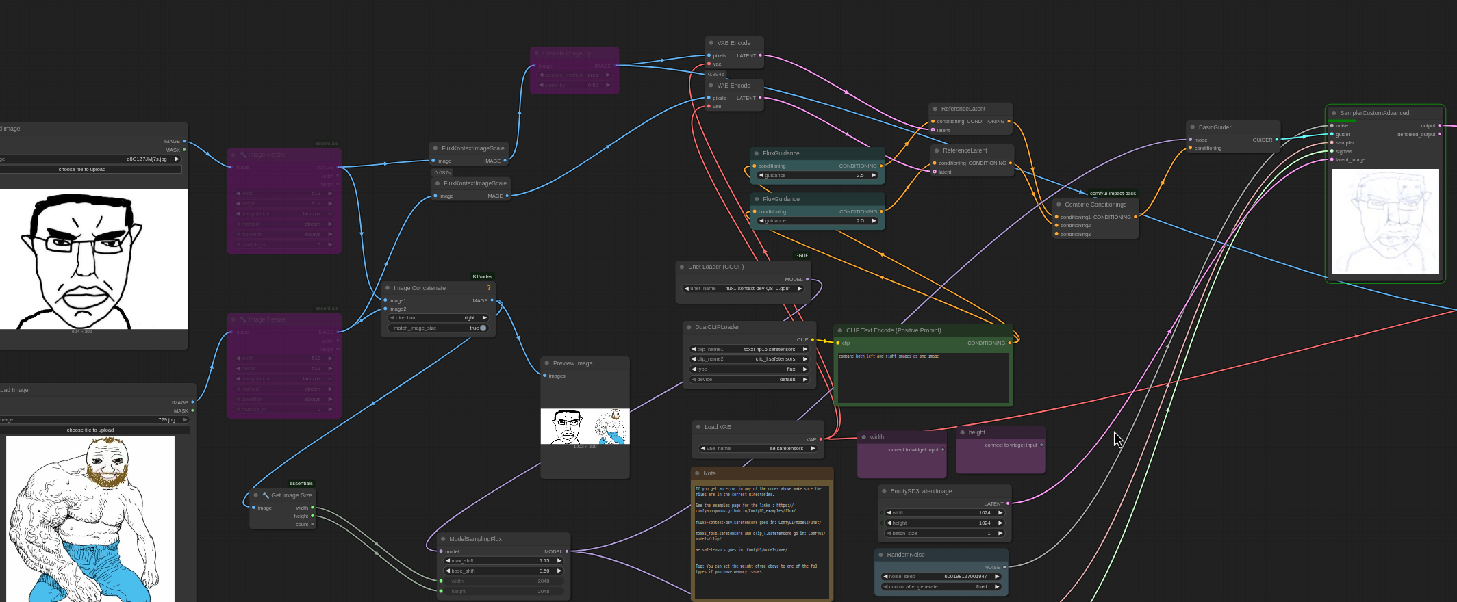
Task: Click the MODEL output port on Unet Loader (GGUF)
Action: click(807, 279)
